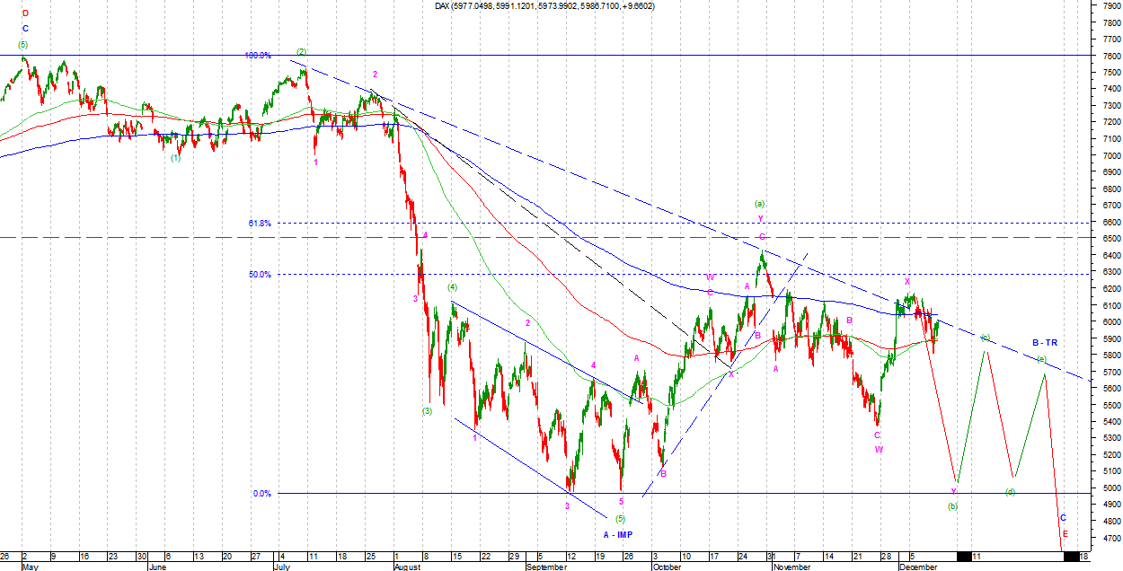1123x571 pixels.
Task: Select the 'A - IMP' wave label
Action: (617, 534)
